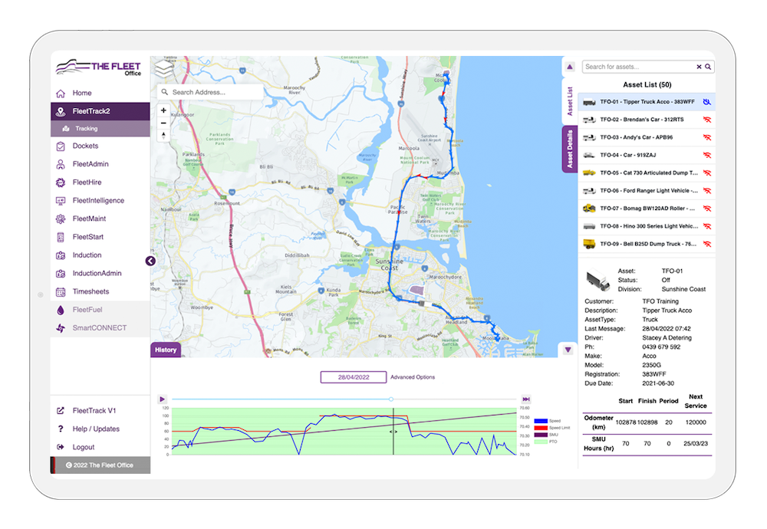Toggle visibility for TFO-06 Ford Ranger
This screenshot has width=767, height=529.
[707, 191]
